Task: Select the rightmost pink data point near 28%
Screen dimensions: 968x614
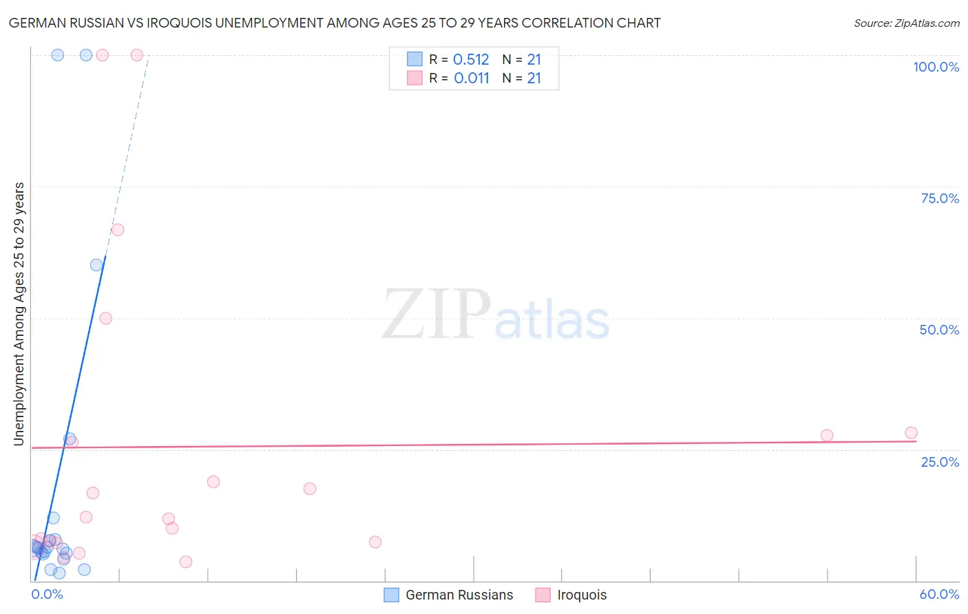Action: pyautogui.click(x=911, y=433)
